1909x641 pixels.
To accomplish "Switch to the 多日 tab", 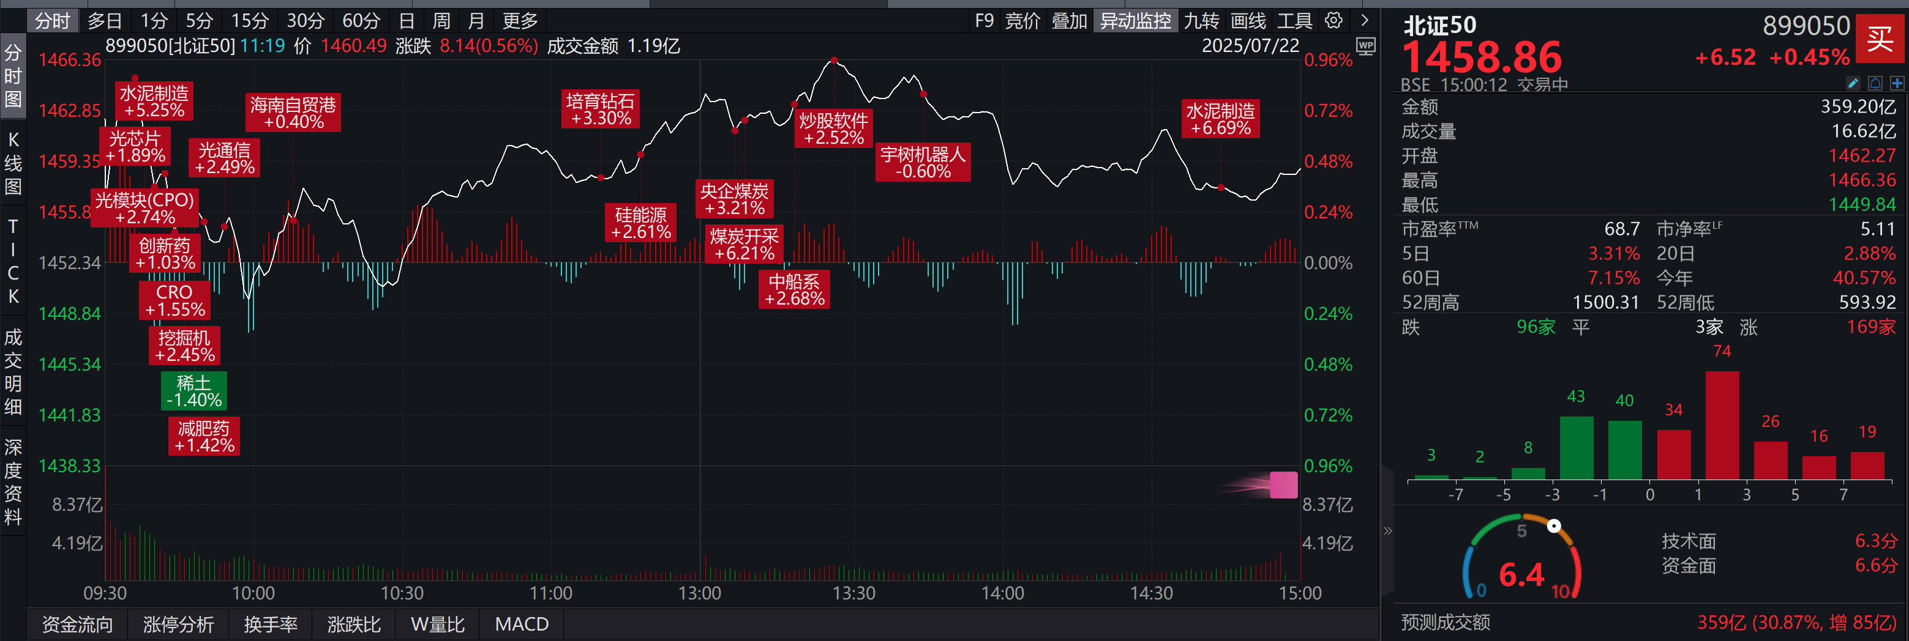I will coord(105,21).
